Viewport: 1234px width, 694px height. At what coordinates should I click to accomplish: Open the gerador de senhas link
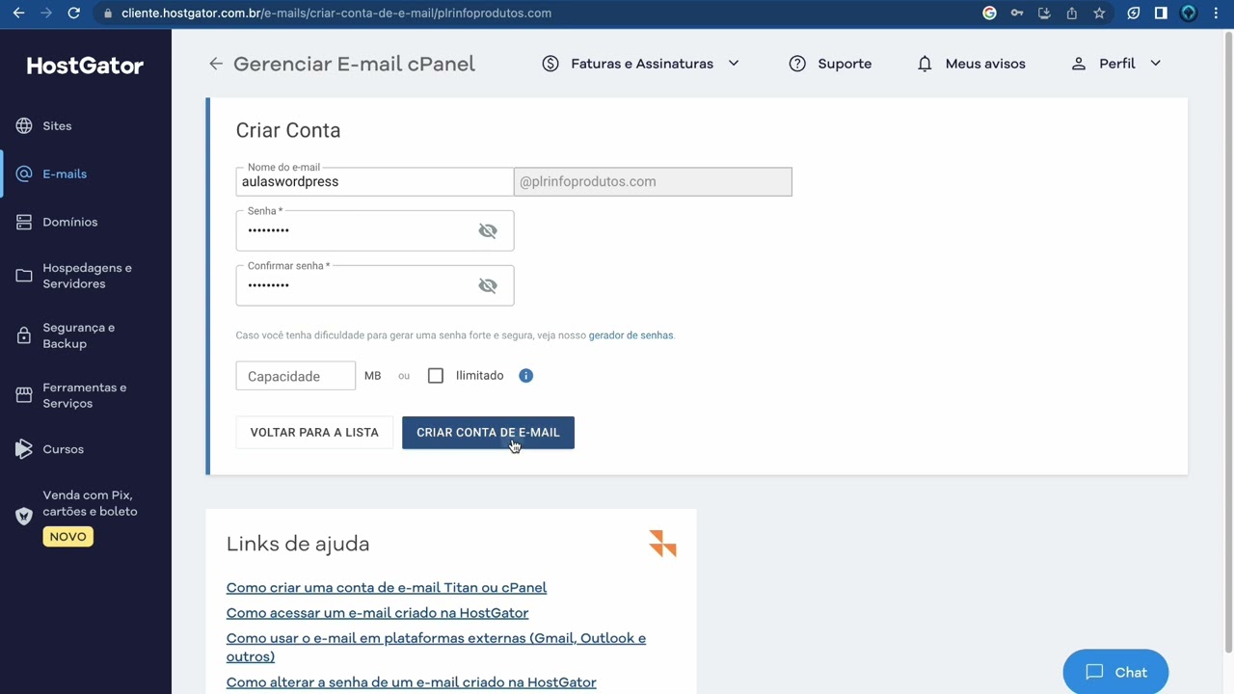[x=630, y=335]
